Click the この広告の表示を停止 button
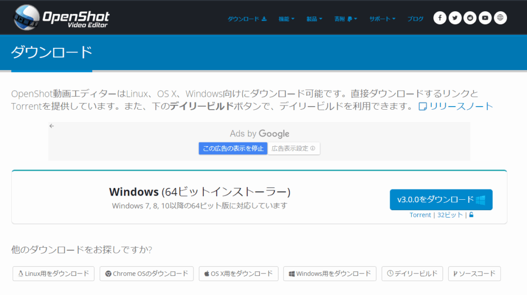The width and height of the screenshot is (527, 295). (x=233, y=148)
